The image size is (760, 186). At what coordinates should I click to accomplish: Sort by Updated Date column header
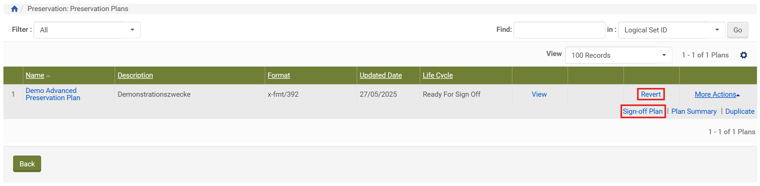click(x=381, y=75)
